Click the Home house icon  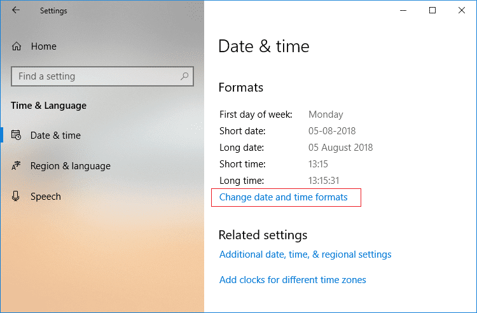[x=17, y=46]
